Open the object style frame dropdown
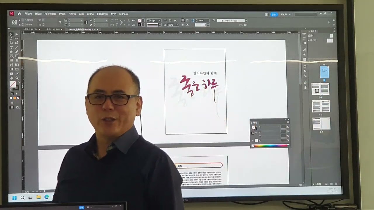Viewport: 374px width, 210px height. pyautogui.click(x=246, y=20)
